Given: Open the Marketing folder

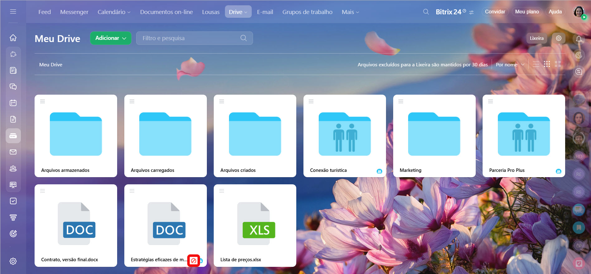Looking at the screenshot, I should (434, 136).
